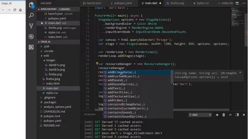Image resolution: width=248 pixels, height=139 pixels.
Task: Choose addVideo suggestion
Action: coord(137,100)
